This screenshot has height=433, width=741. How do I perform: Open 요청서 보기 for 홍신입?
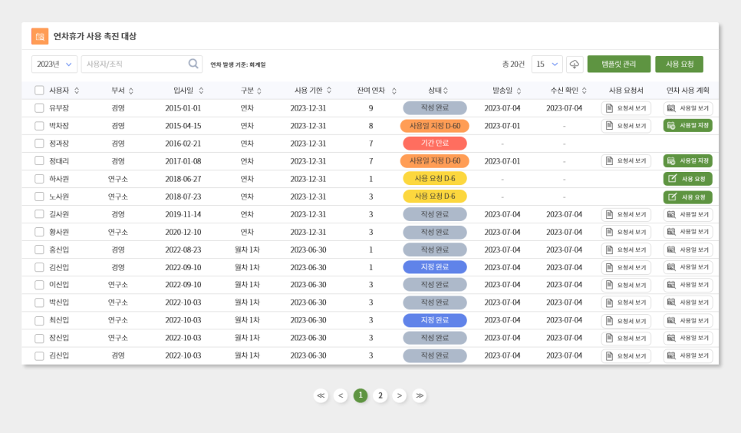pyautogui.click(x=626, y=250)
